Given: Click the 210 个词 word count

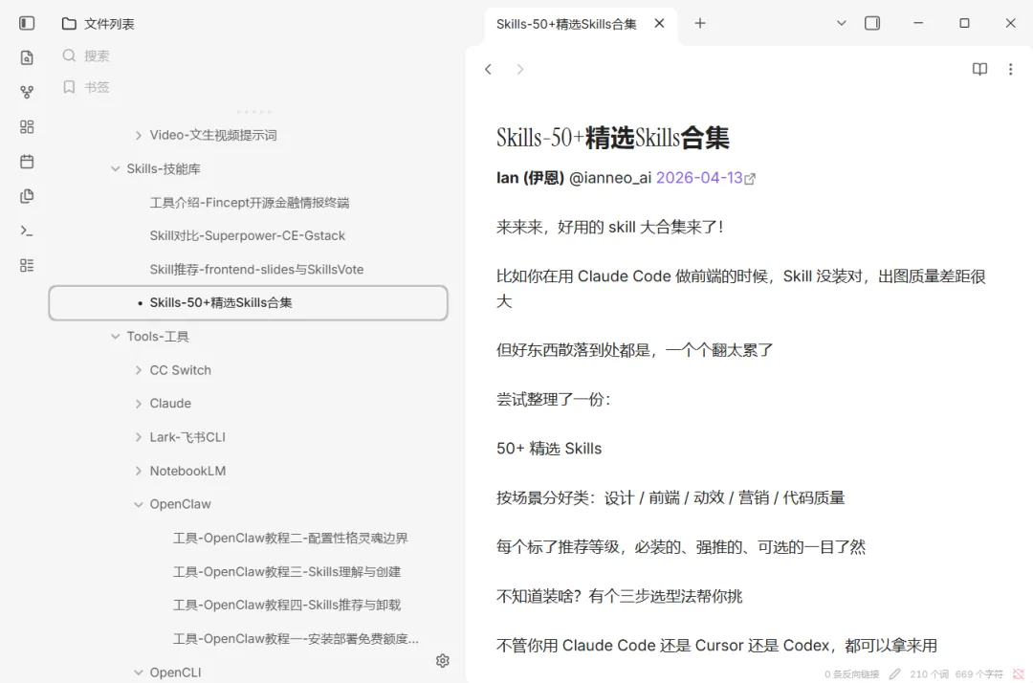Looking at the screenshot, I should point(930,674).
